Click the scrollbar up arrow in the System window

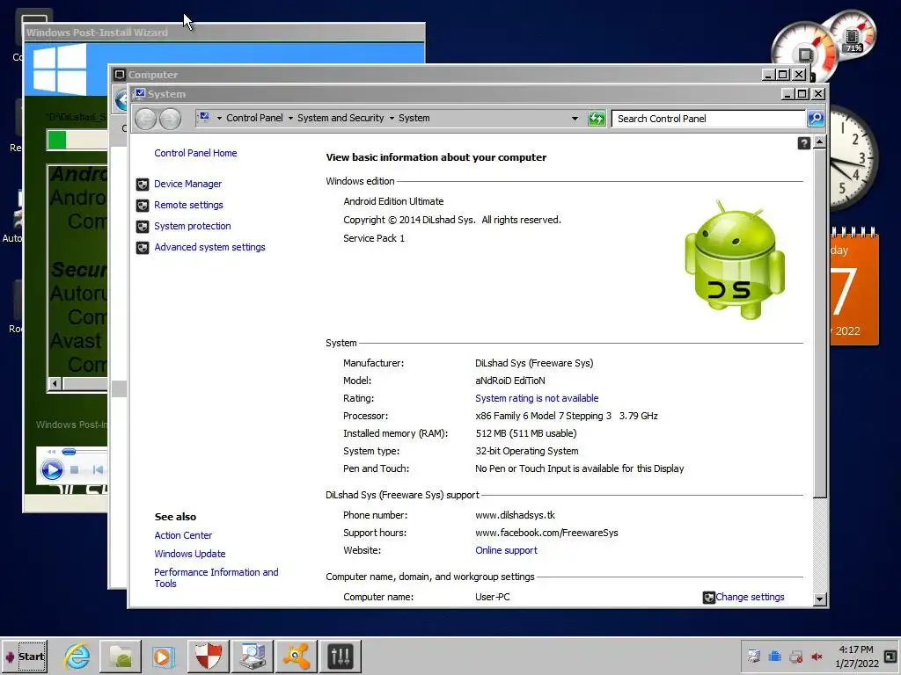[x=820, y=142]
